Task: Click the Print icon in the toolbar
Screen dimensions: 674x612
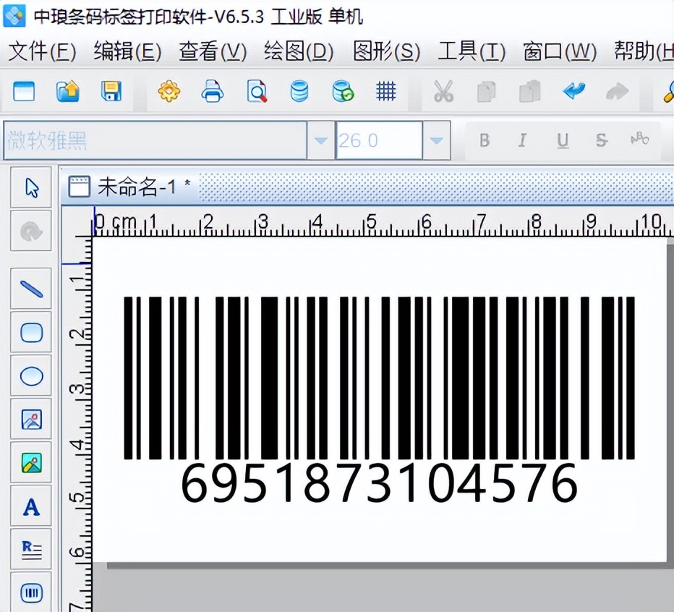Action: (x=213, y=91)
